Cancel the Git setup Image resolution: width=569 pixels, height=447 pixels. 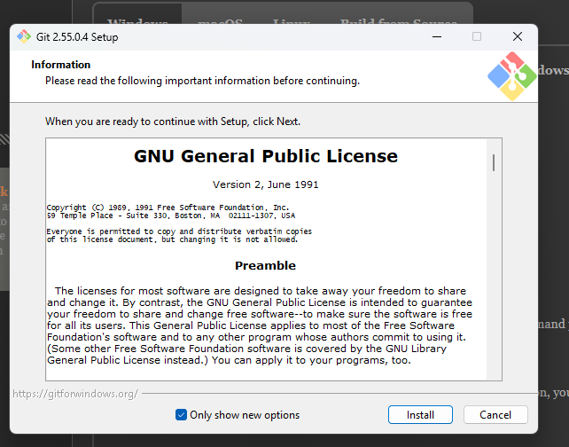[x=495, y=415]
